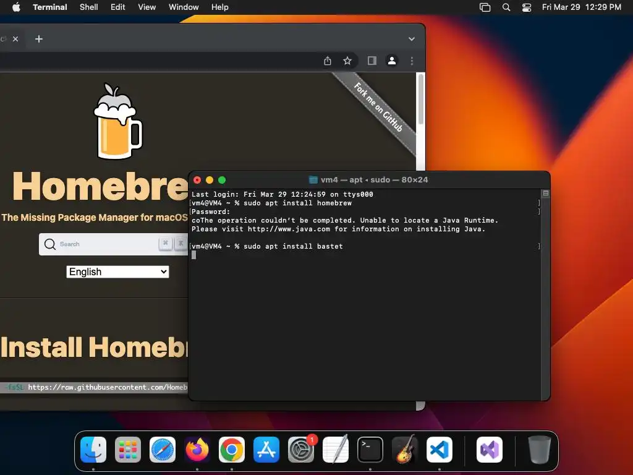This screenshot has width=633, height=475.
Task: Open the View menu
Action: pos(147,7)
